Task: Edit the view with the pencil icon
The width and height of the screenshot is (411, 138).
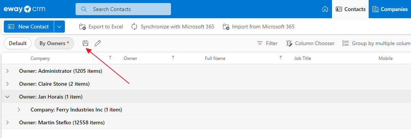Action: (x=98, y=43)
